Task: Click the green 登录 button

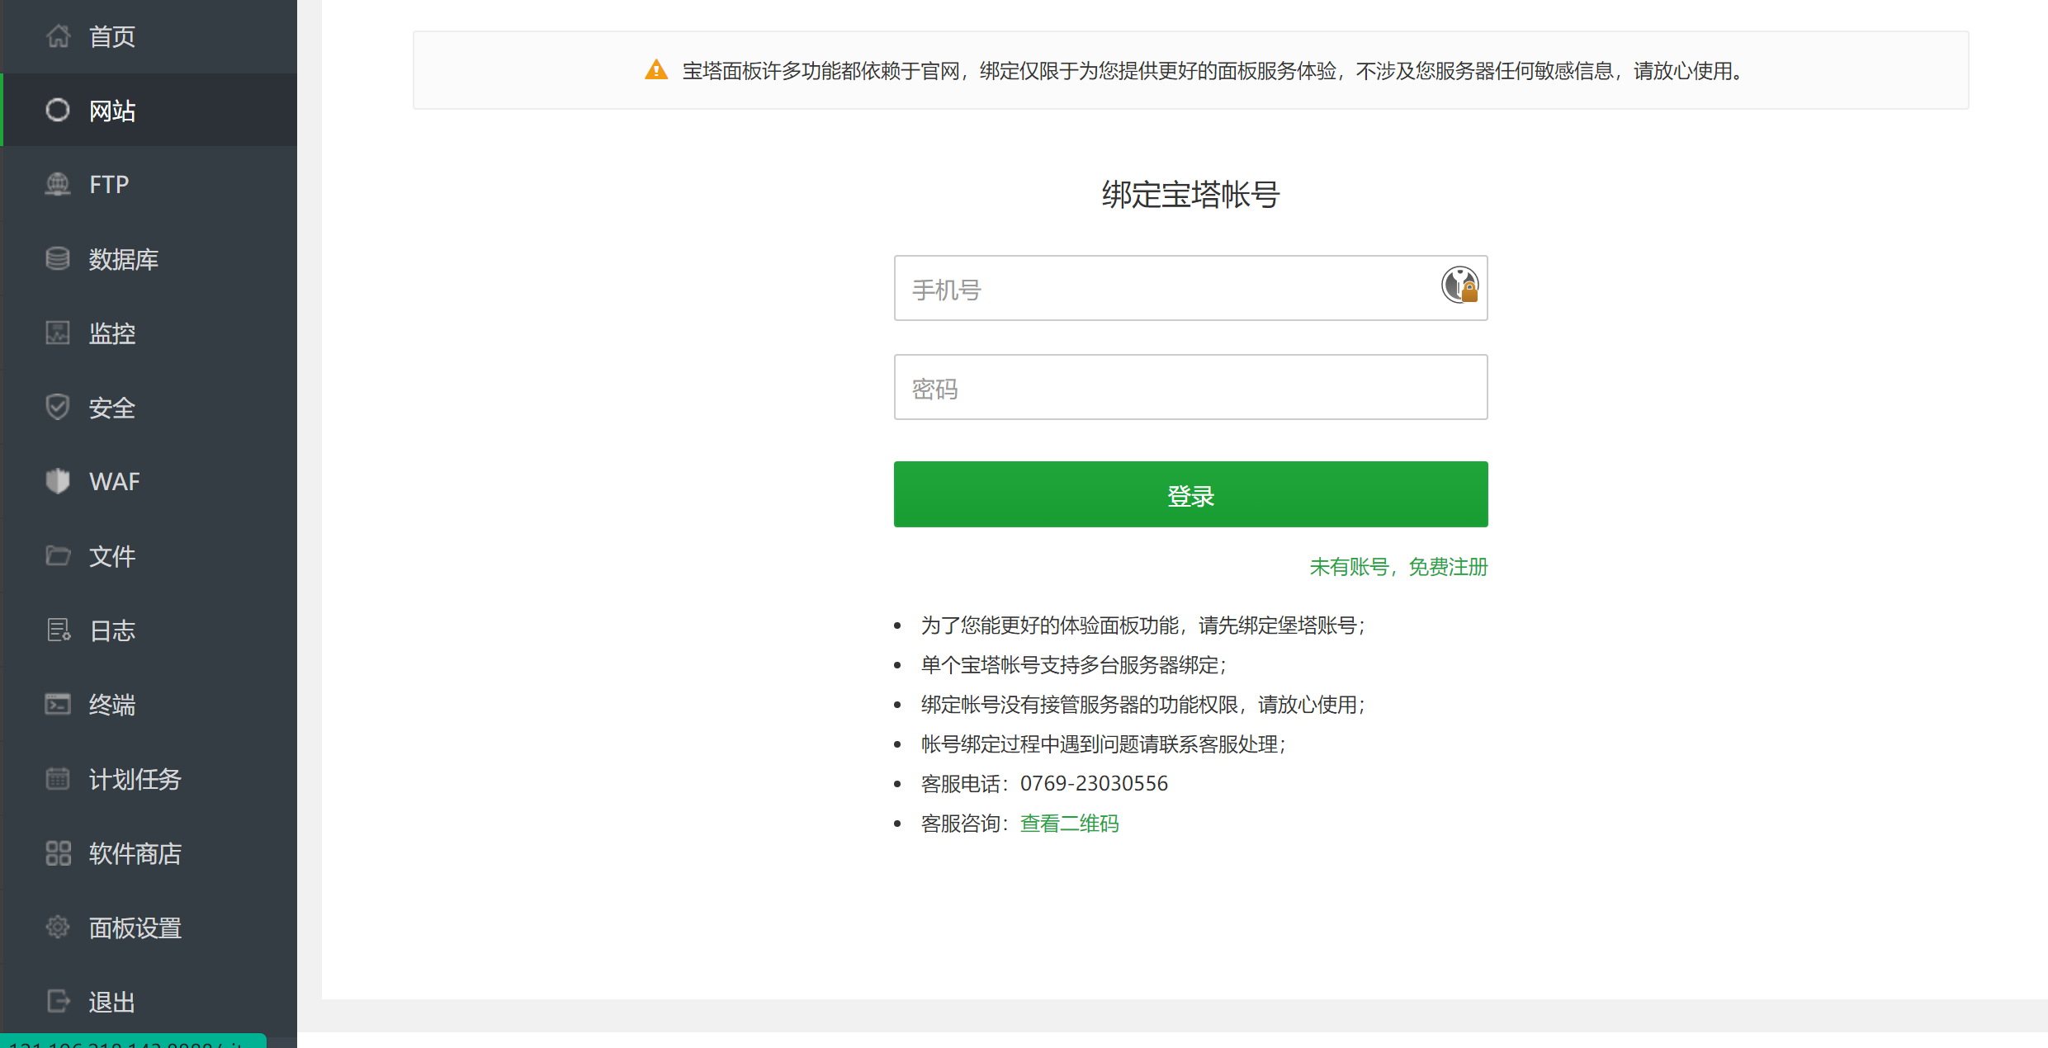Action: [1190, 494]
